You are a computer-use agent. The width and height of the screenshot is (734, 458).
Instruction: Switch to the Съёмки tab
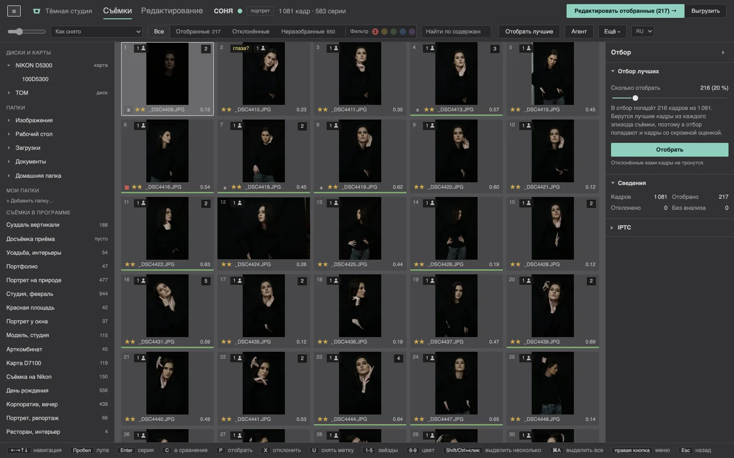tap(117, 11)
